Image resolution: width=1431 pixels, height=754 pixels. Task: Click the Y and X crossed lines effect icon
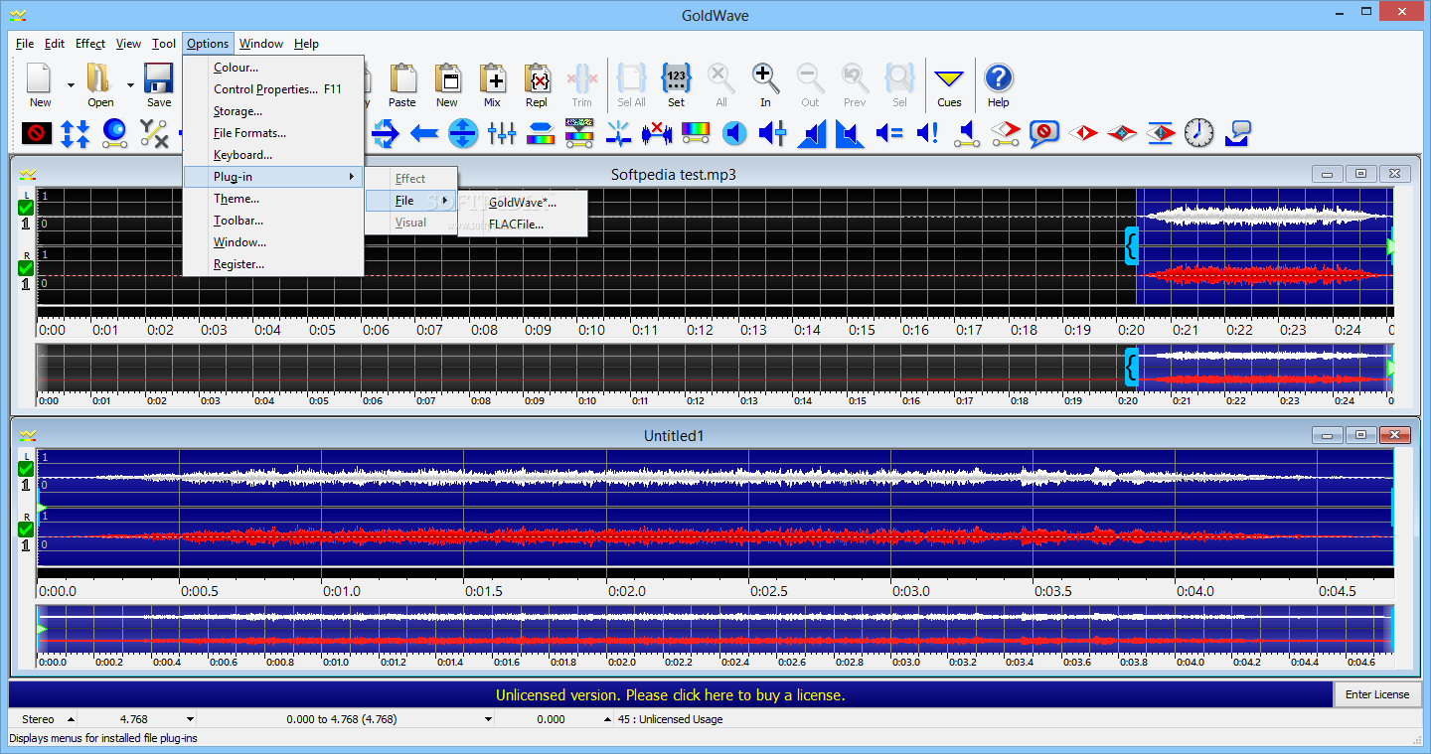154,132
